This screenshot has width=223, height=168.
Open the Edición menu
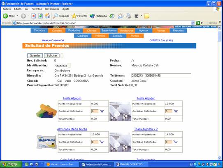coord(18,9)
